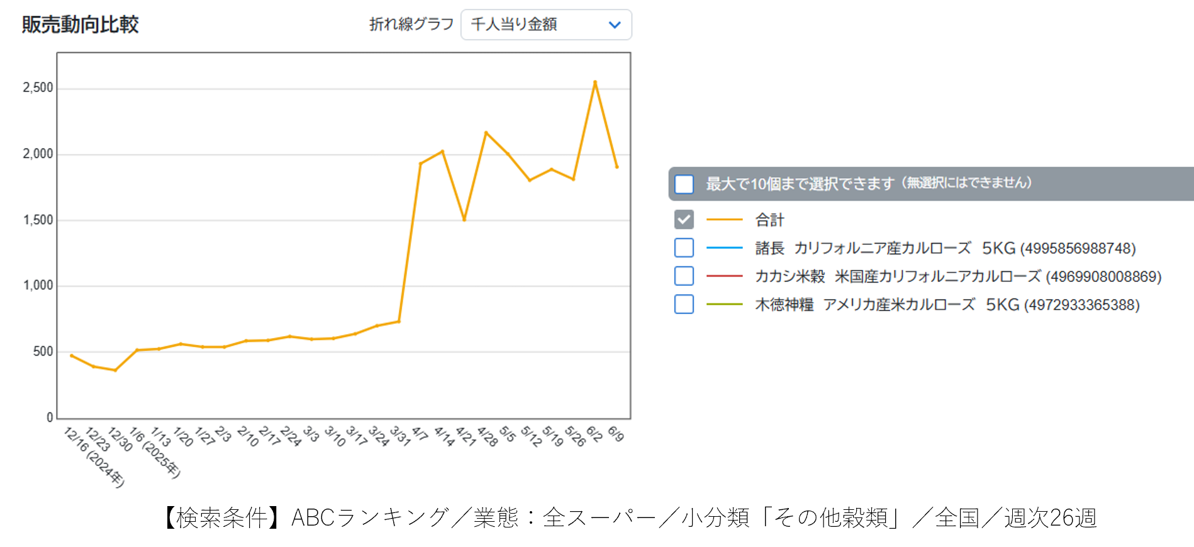The image size is (1194, 547).
Task: Click the blue dropdown chevron arrow
Action: (x=615, y=25)
